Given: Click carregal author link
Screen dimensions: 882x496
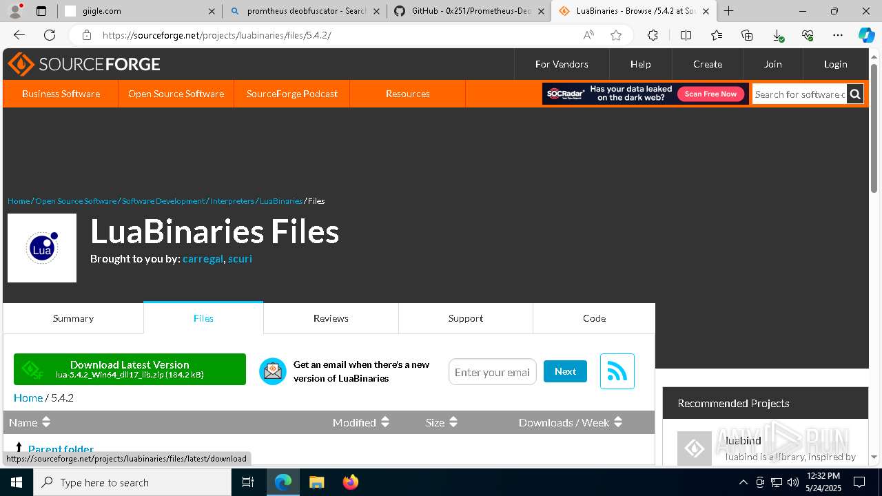Looking at the screenshot, I should coord(203,259).
